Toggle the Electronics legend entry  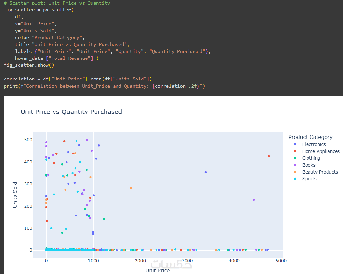click(314, 144)
